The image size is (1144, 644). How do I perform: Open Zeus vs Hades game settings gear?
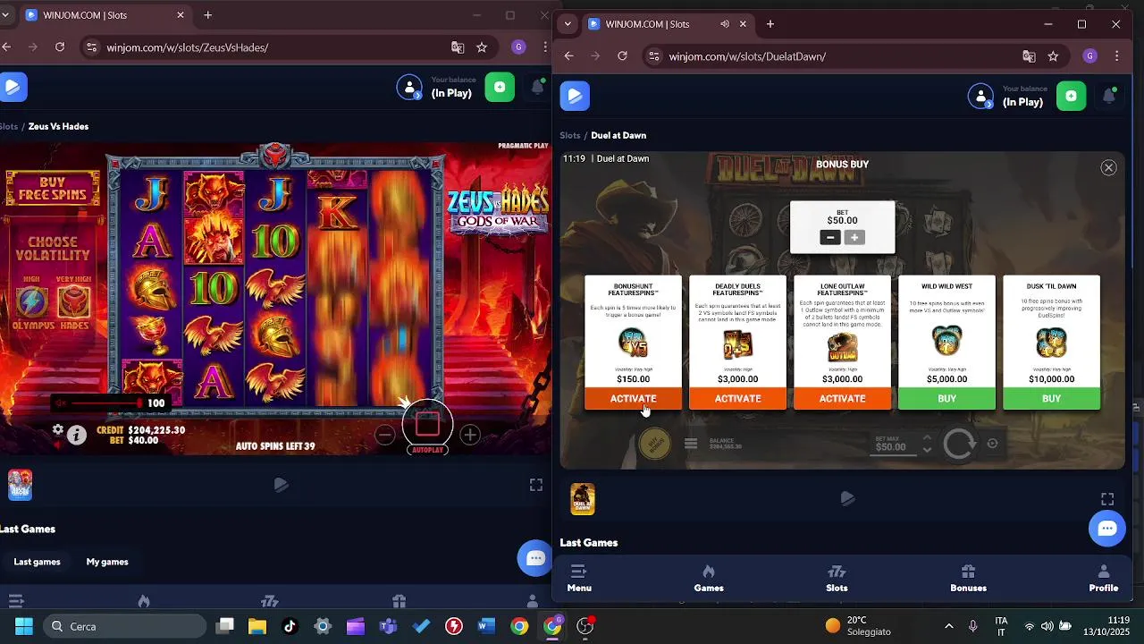pyautogui.click(x=58, y=430)
